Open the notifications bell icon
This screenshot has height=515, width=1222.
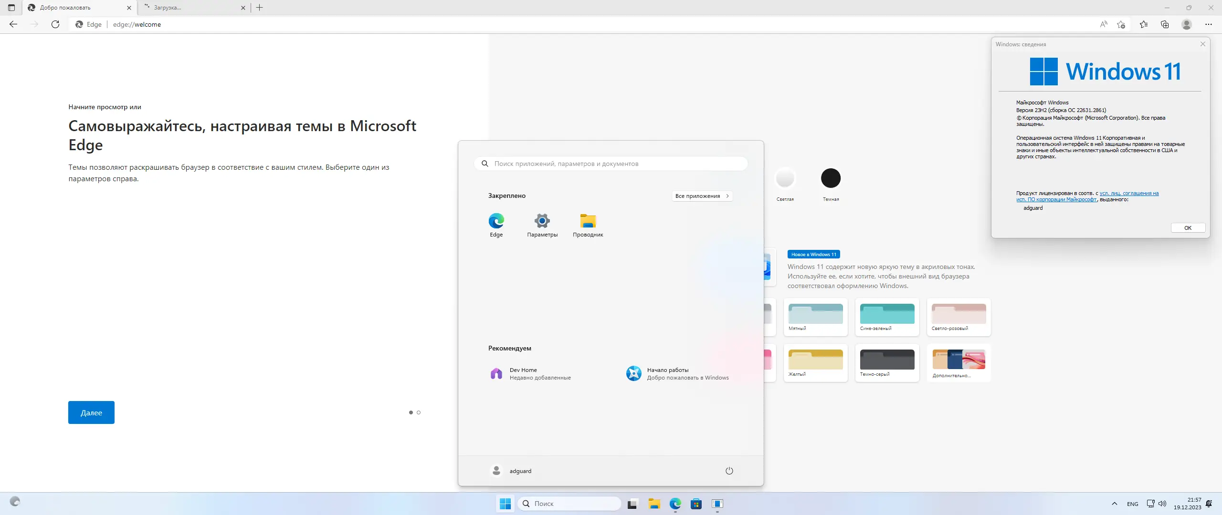coord(1209,504)
